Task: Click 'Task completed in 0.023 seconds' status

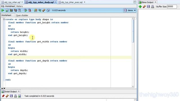Action: coord(39,96)
